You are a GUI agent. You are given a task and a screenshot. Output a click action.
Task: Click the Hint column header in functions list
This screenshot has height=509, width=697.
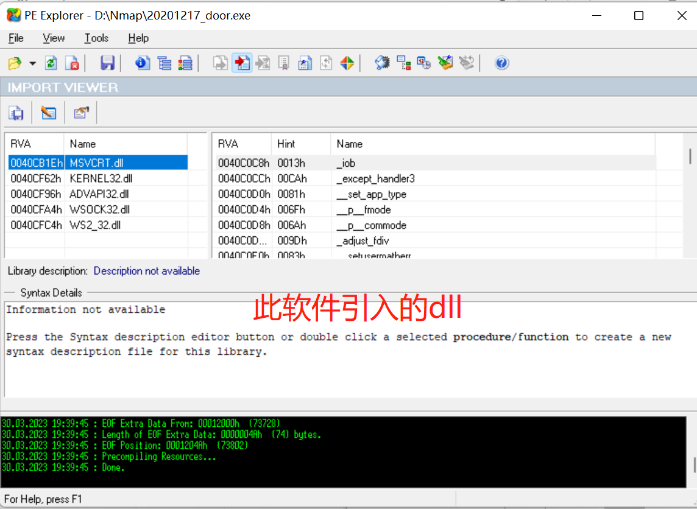[x=301, y=144]
